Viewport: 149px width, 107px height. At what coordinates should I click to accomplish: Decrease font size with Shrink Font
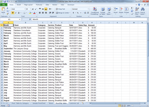pos(36,9)
